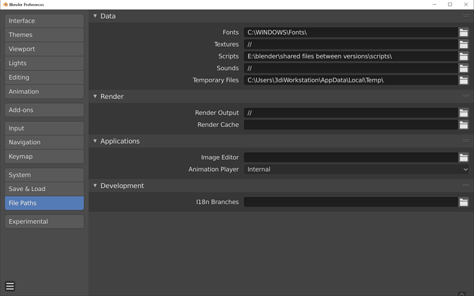Edit the Sounds path field
The height and width of the screenshot is (296, 474).
(x=350, y=68)
